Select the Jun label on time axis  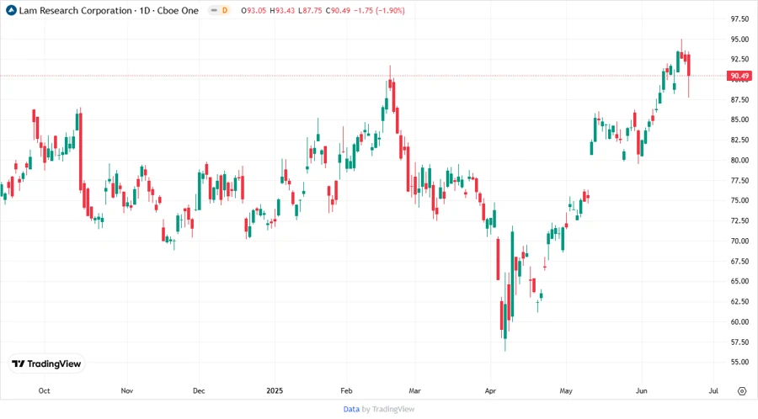click(642, 390)
